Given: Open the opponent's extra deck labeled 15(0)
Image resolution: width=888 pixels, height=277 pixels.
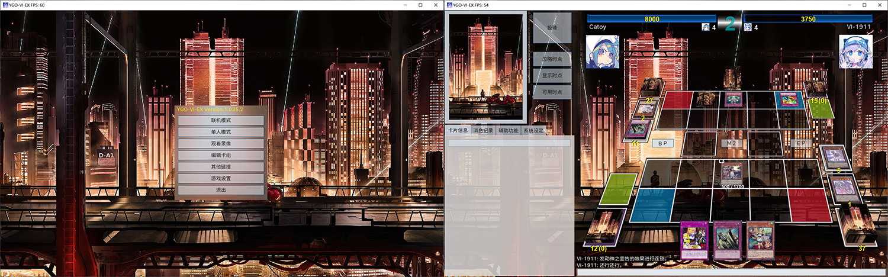Looking at the screenshot, I should click(x=816, y=90).
